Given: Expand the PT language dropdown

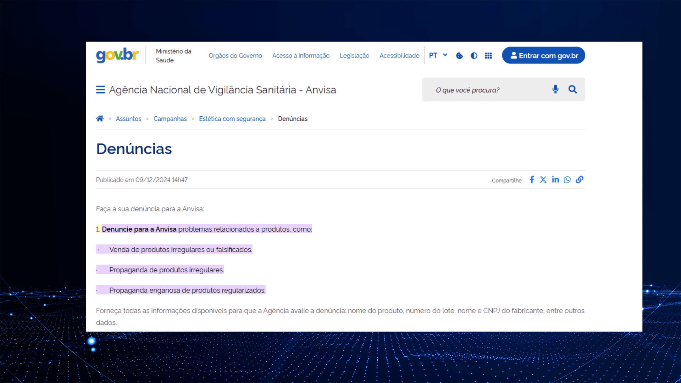Looking at the screenshot, I should point(438,55).
